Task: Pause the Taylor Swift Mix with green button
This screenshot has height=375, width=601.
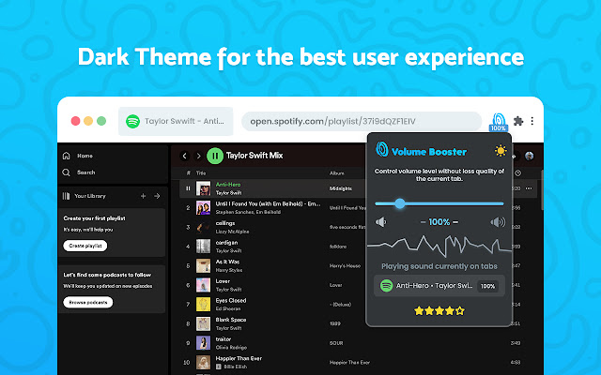Action: point(215,156)
